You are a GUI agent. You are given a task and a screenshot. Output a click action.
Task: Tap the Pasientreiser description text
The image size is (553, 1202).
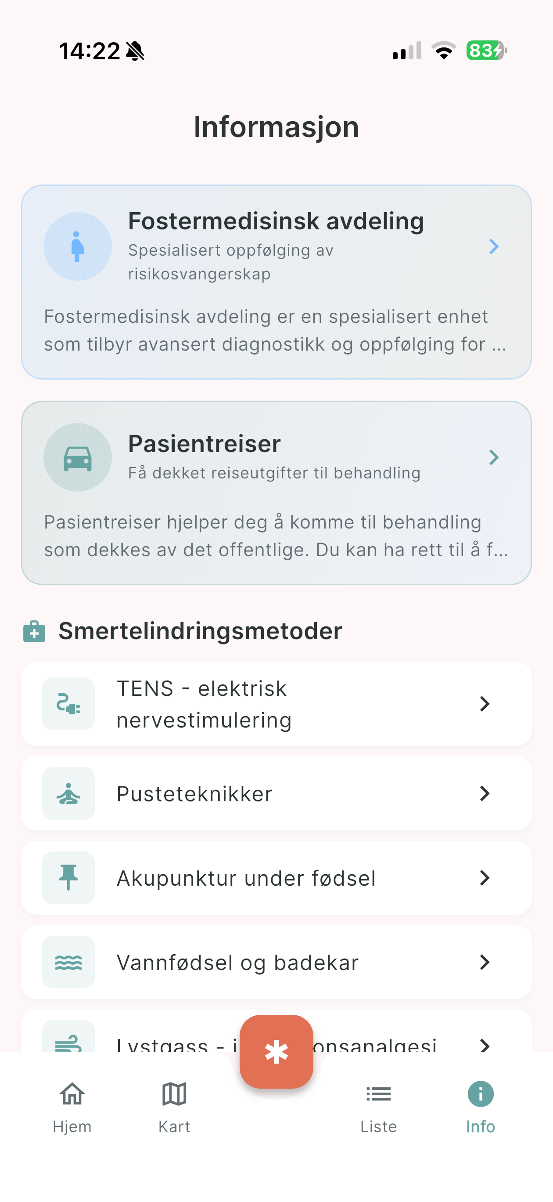tap(276, 536)
